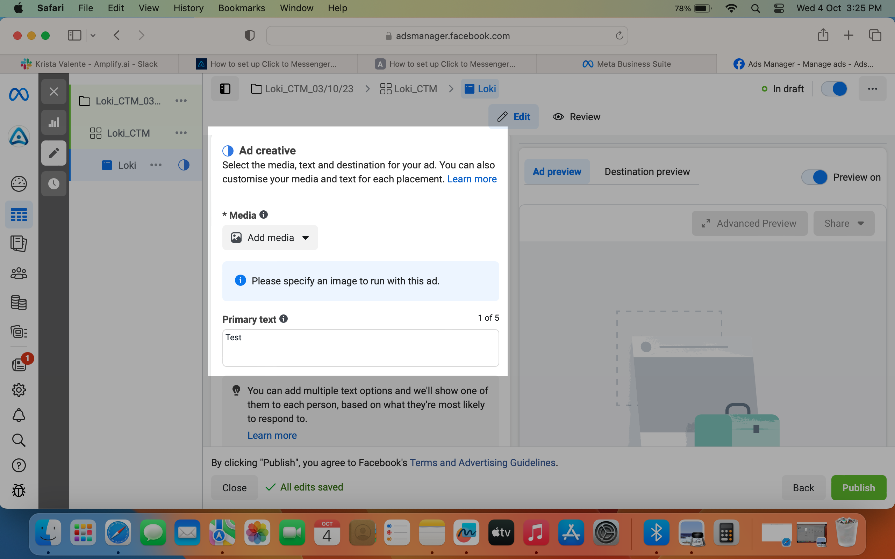Screen dimensions: 895x559
Task: Click the Search magnifier in left rail
Action: [x=19, y=440]
